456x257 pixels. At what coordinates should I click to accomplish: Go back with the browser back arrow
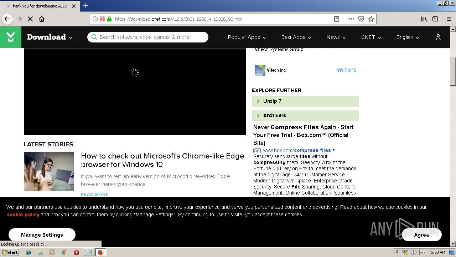(7, 19)
